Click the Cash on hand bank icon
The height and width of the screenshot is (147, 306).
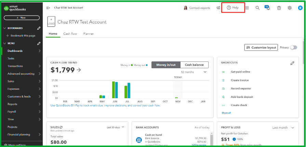pos(139,140)
